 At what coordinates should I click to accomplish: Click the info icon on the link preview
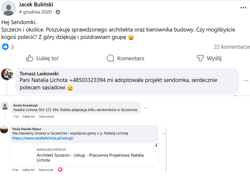click(x=157, y=145)
